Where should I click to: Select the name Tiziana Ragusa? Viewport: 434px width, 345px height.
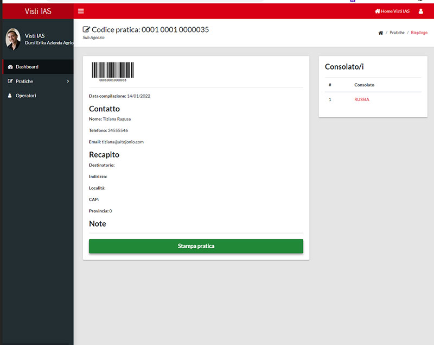(117, 119)
